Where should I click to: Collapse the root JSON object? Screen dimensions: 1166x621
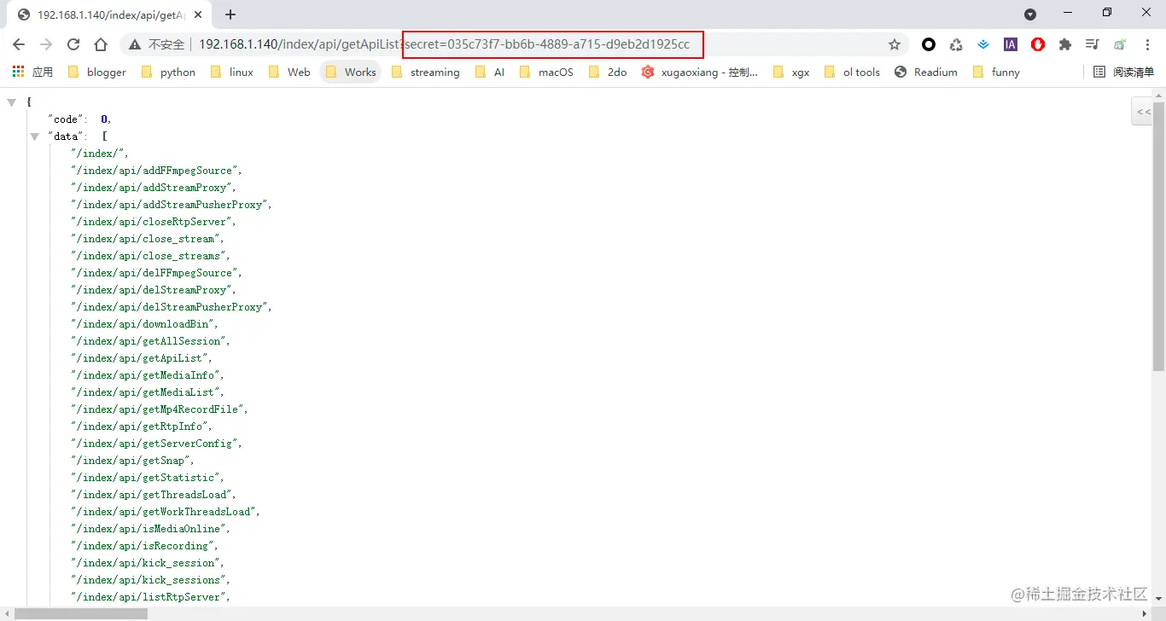[x=12, y=102]
